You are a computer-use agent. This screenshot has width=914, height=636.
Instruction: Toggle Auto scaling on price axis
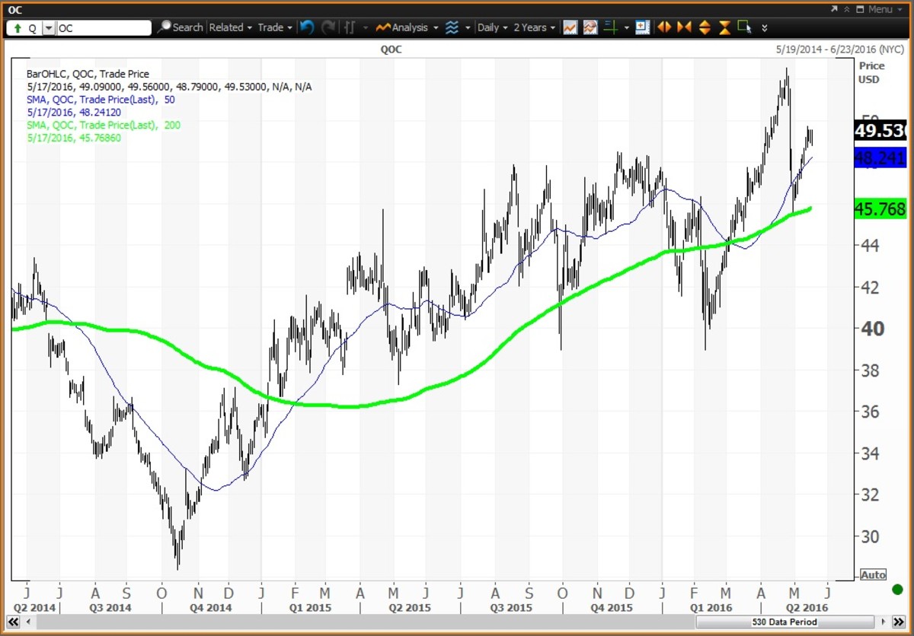(x=873, y=575)
